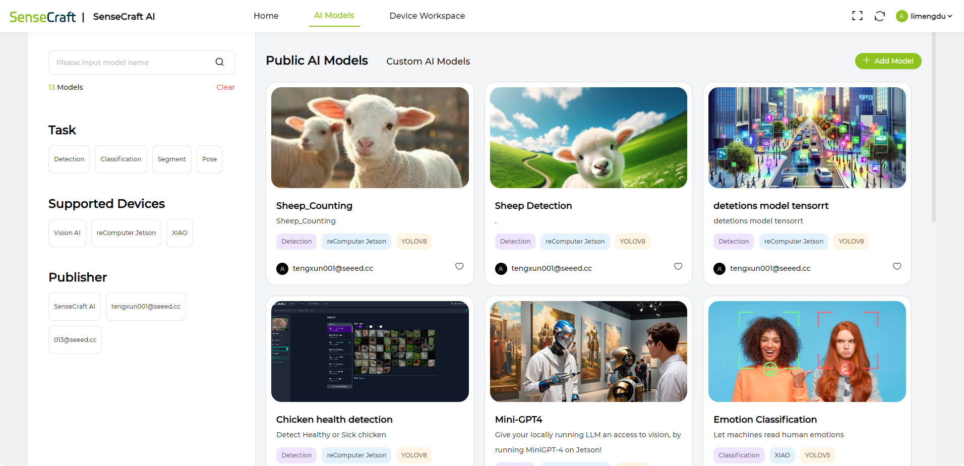
Task: Click publisher avatar on Sheep_Counting card
Action: point(282,269)
